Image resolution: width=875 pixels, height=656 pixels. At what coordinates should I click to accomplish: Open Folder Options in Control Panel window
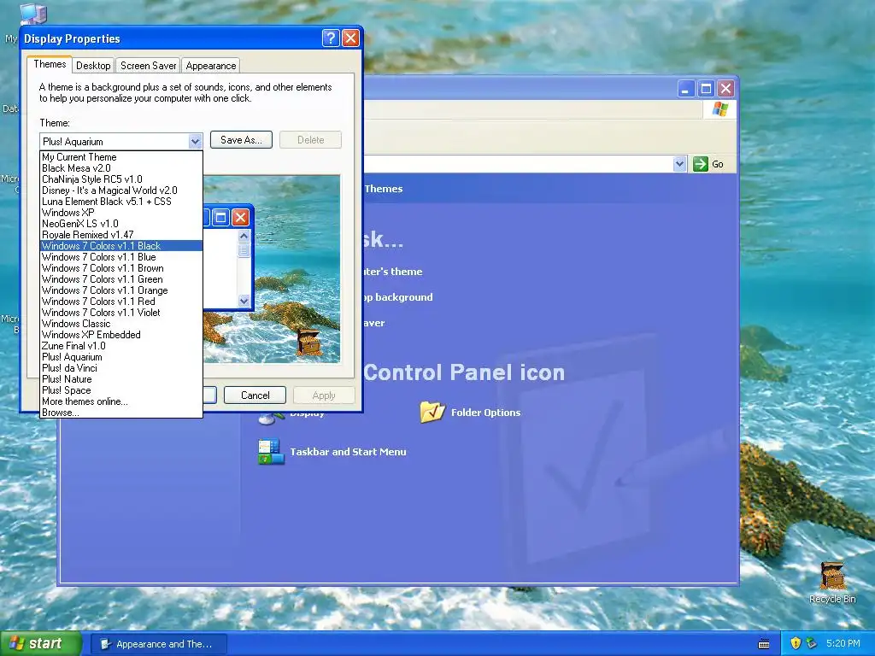tap(485, 413)
